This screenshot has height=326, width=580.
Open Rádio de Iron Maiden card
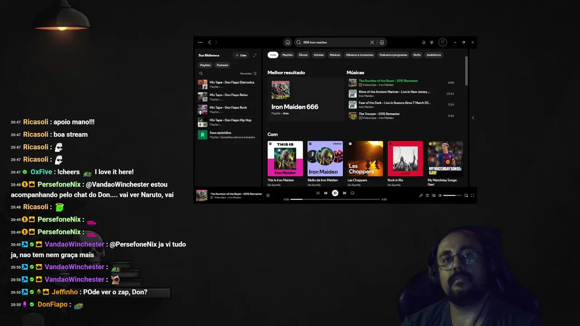click(x=325, y=163)
